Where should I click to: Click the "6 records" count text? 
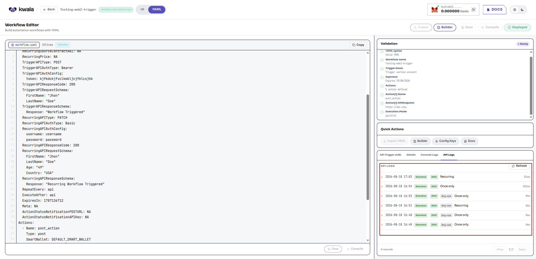pyautogui.click(x=387, y=250)
